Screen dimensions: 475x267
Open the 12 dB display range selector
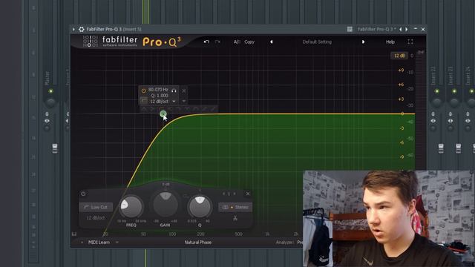[399, 56]
